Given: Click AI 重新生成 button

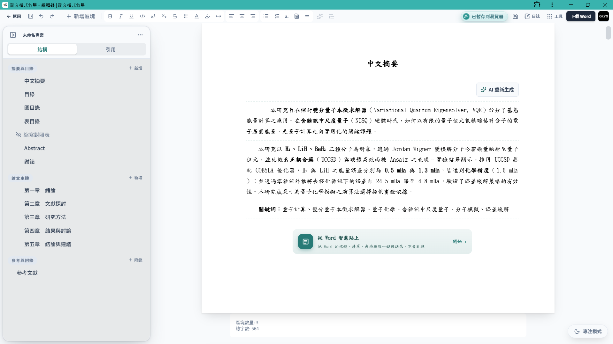Looking at the screenshot, I should click(497, 90).
